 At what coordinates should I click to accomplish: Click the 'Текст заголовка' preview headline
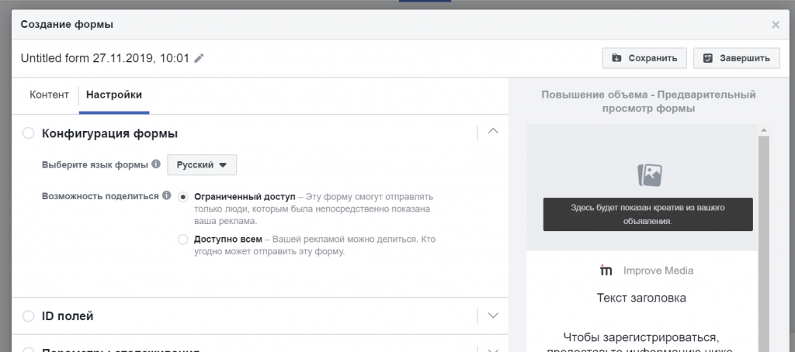pos(641,298)
